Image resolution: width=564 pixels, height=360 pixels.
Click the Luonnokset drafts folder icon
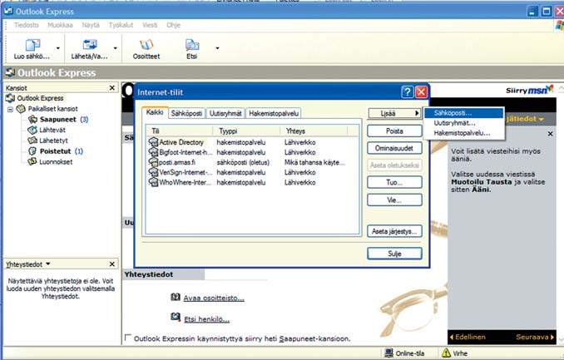click(x=32, y=161)
